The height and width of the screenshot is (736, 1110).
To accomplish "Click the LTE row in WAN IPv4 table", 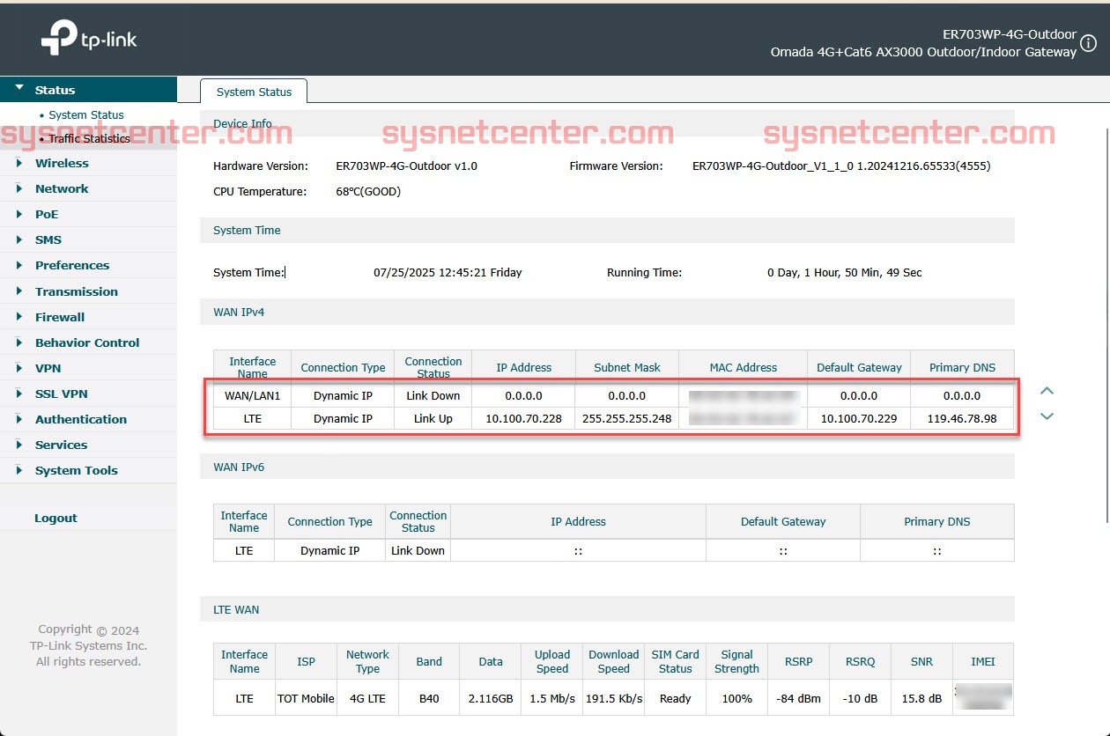I will 613,418.
